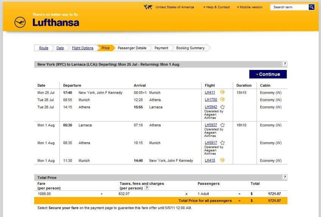Open flight LH1750 details link
The width and height of the screenshot is (321, 217).
pos(211,99)
